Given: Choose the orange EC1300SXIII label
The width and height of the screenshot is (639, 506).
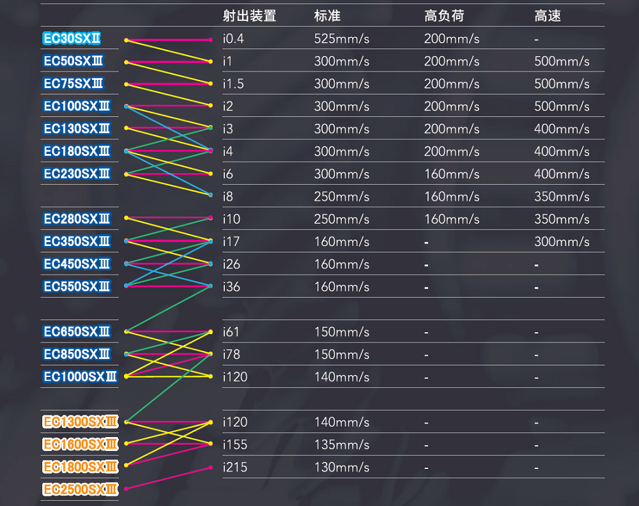Looking at the screenshot, I should pos(81,422).
